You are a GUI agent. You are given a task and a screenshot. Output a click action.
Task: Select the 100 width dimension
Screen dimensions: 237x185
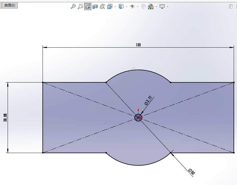pos(138,44)
